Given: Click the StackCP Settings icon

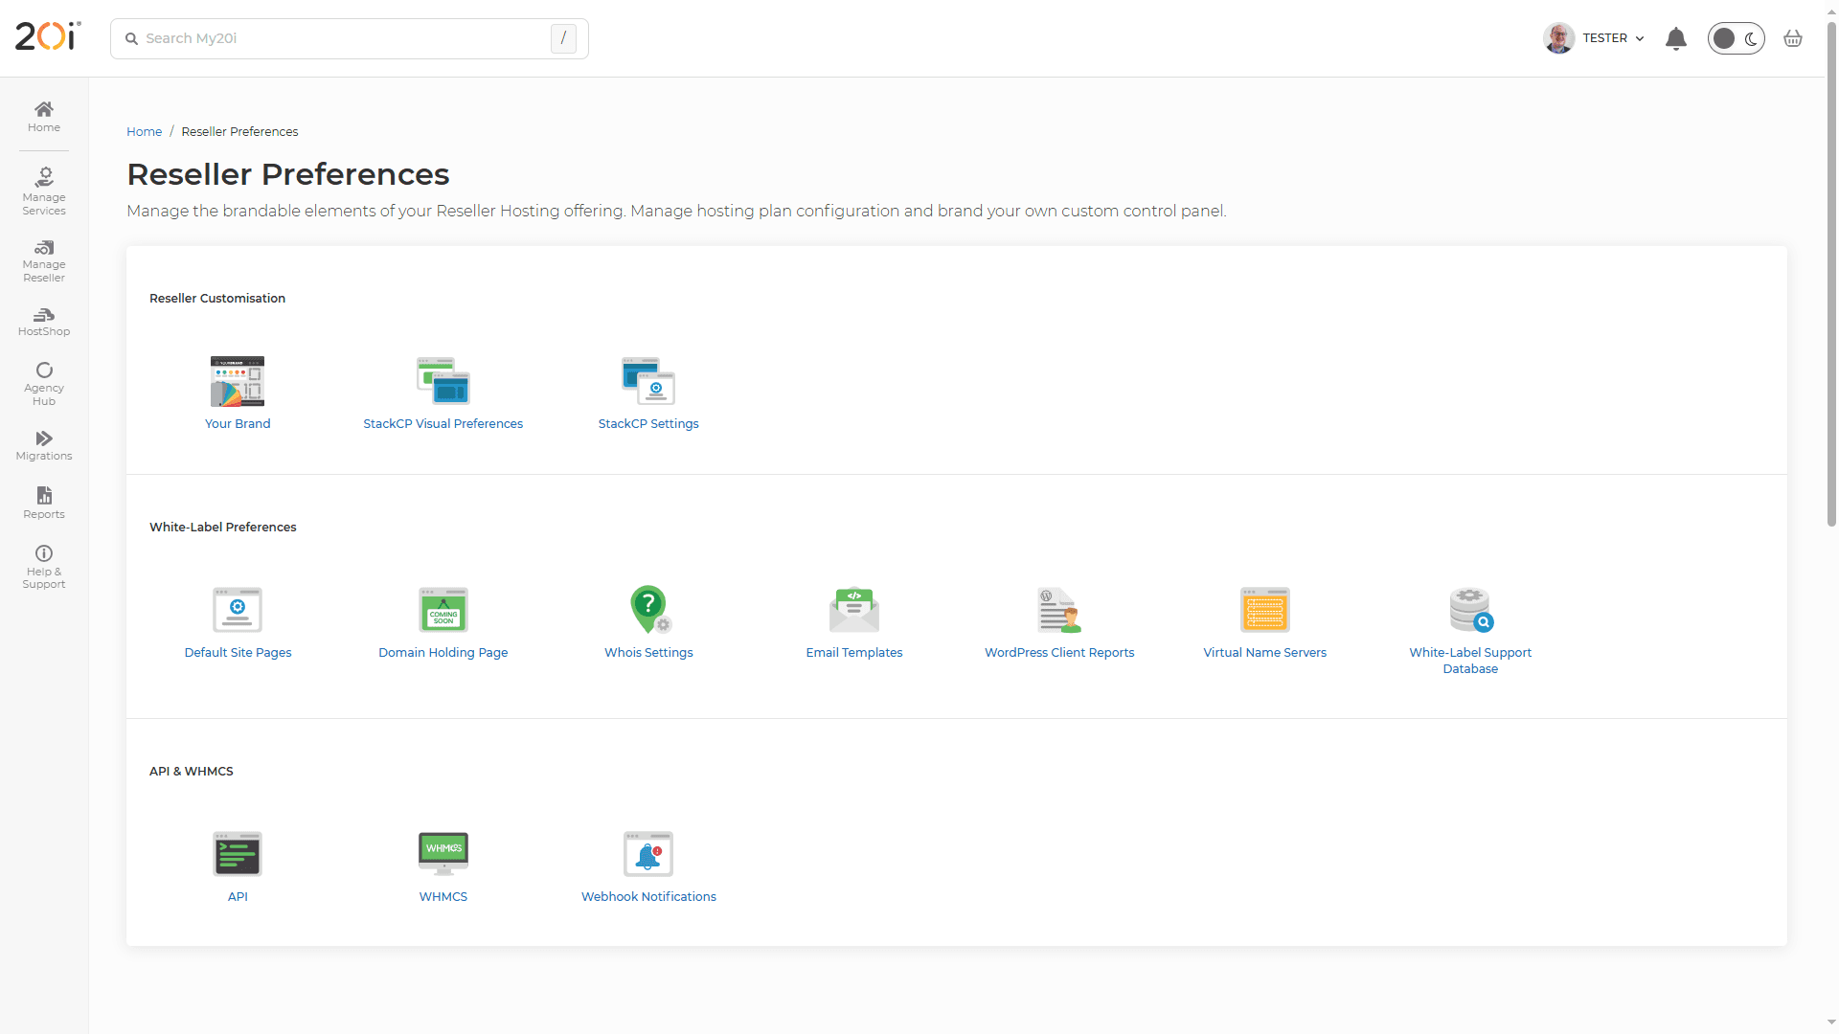Looking at the screenshot, I should [648, 381].
